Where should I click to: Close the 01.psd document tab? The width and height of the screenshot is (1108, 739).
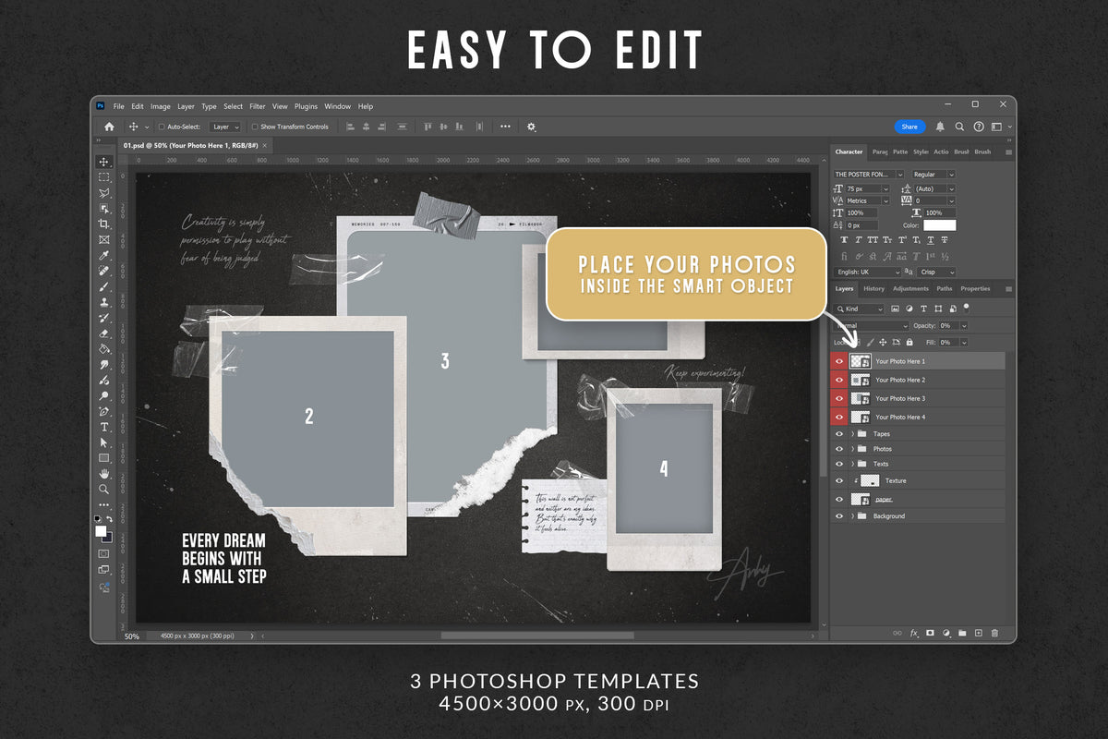point(265,146)
